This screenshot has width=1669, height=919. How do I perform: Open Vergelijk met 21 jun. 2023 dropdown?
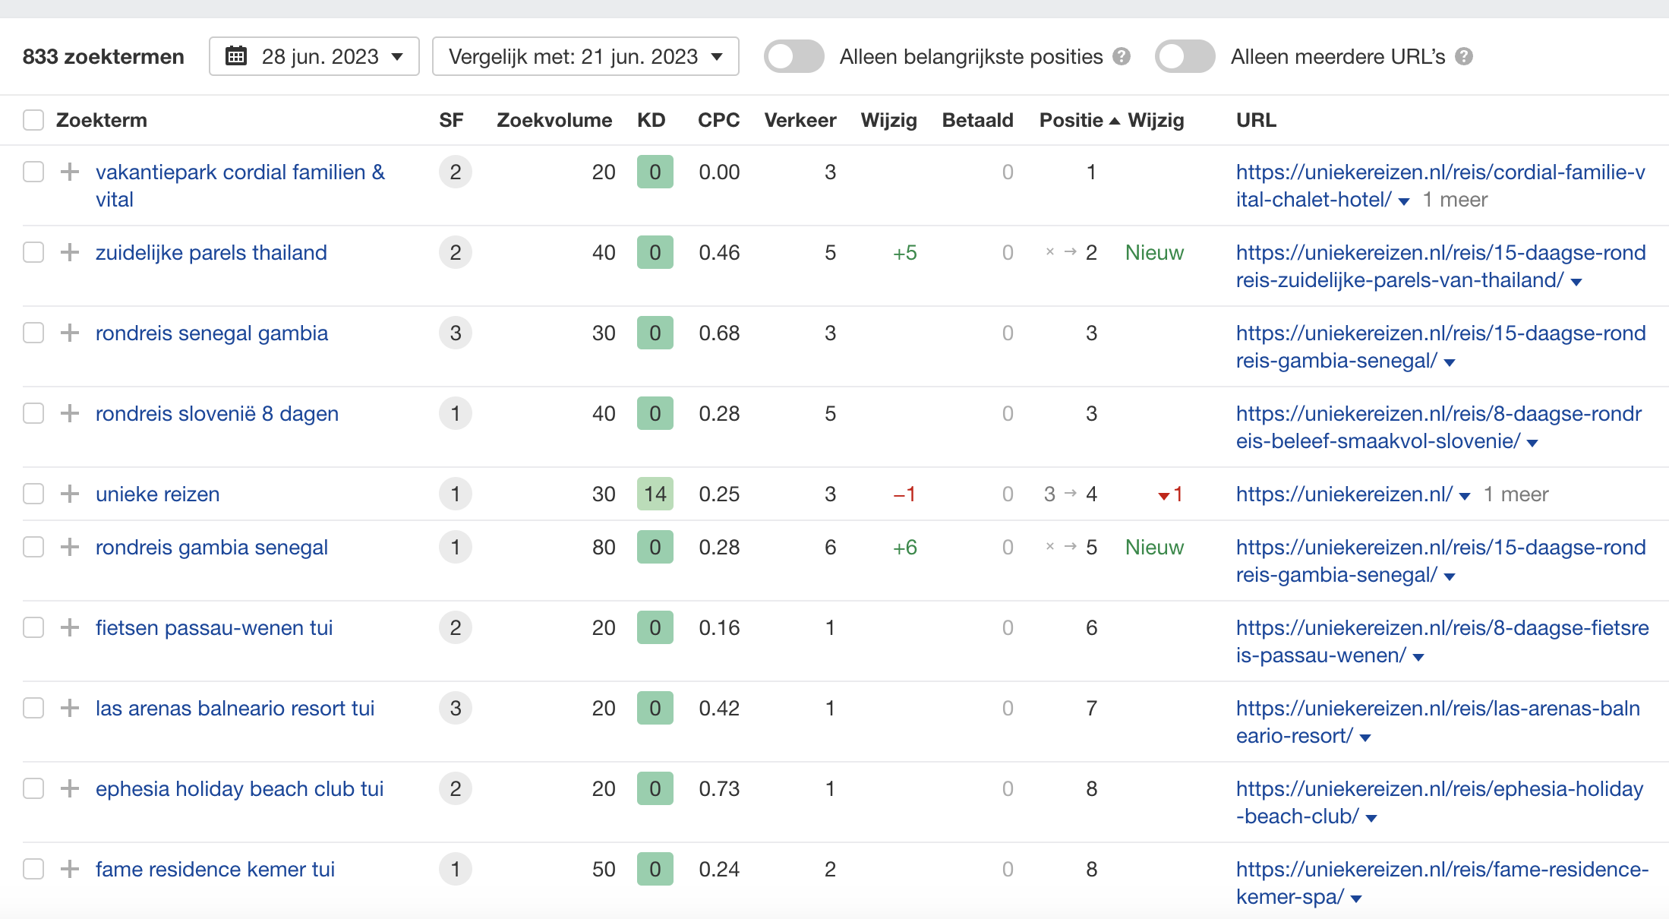[x=585, y=56]
